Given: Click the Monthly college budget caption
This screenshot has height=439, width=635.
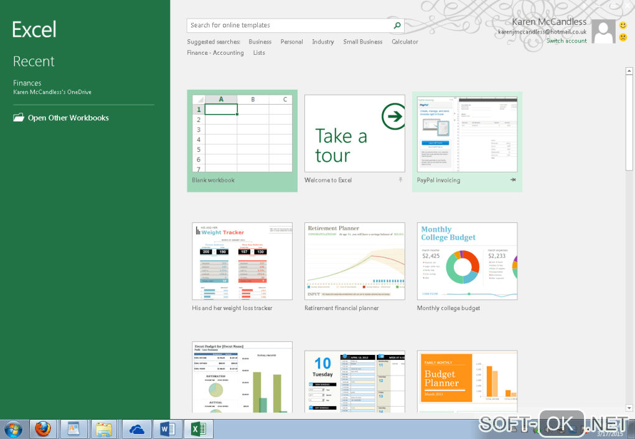Looking at the screenshot, I should [448, 308].
